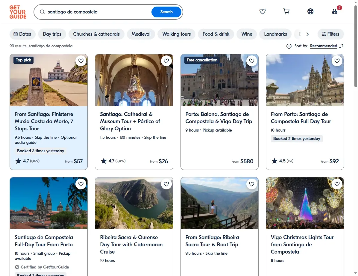Viewport: 358px width, 276px height.
Task: Click the botafumeiro photo of Cathedral tour
Action: [134, 80]
